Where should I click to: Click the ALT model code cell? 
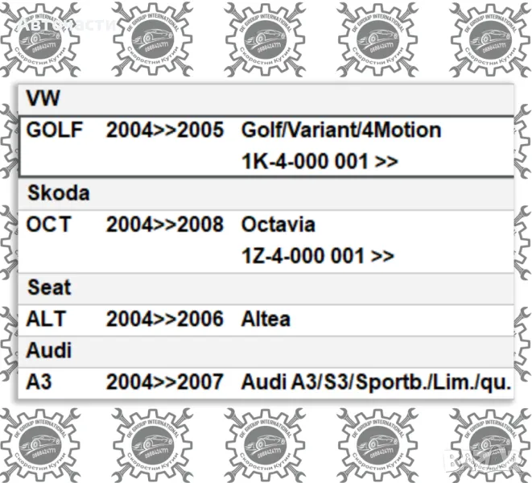46,320
